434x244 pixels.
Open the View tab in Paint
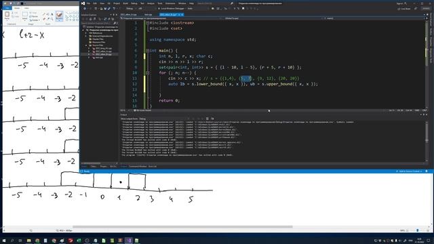pyautogui.click(x=26, y=8)
